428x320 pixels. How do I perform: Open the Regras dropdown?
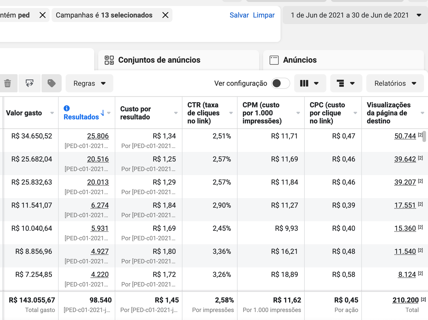(89, 83)
